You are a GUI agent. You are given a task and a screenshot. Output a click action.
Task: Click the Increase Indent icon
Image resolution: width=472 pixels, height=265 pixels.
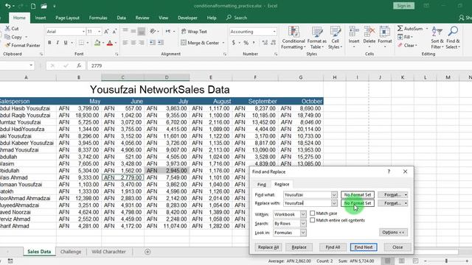[x=161, y=43]
